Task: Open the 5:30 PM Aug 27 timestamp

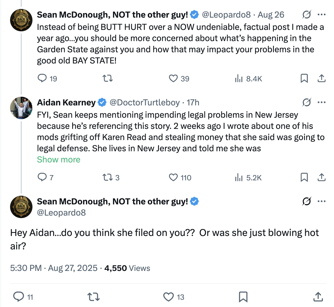Action: click(54, 268)
